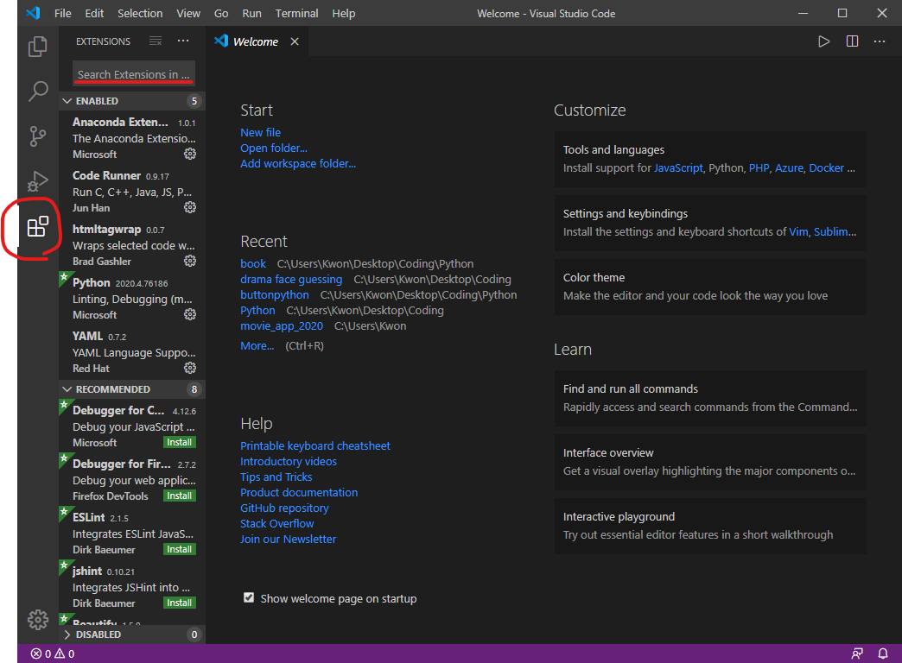Click the Search Extensions input field

click(x=133, y=74)
